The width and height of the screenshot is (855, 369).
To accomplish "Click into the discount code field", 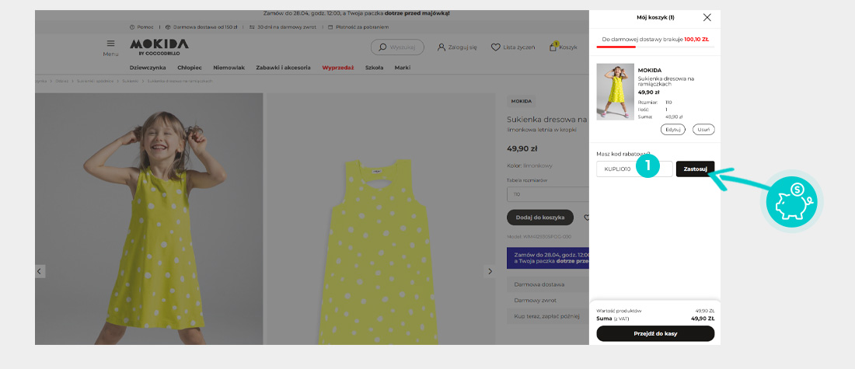I will pyautogui.click(x=634, y=169).
